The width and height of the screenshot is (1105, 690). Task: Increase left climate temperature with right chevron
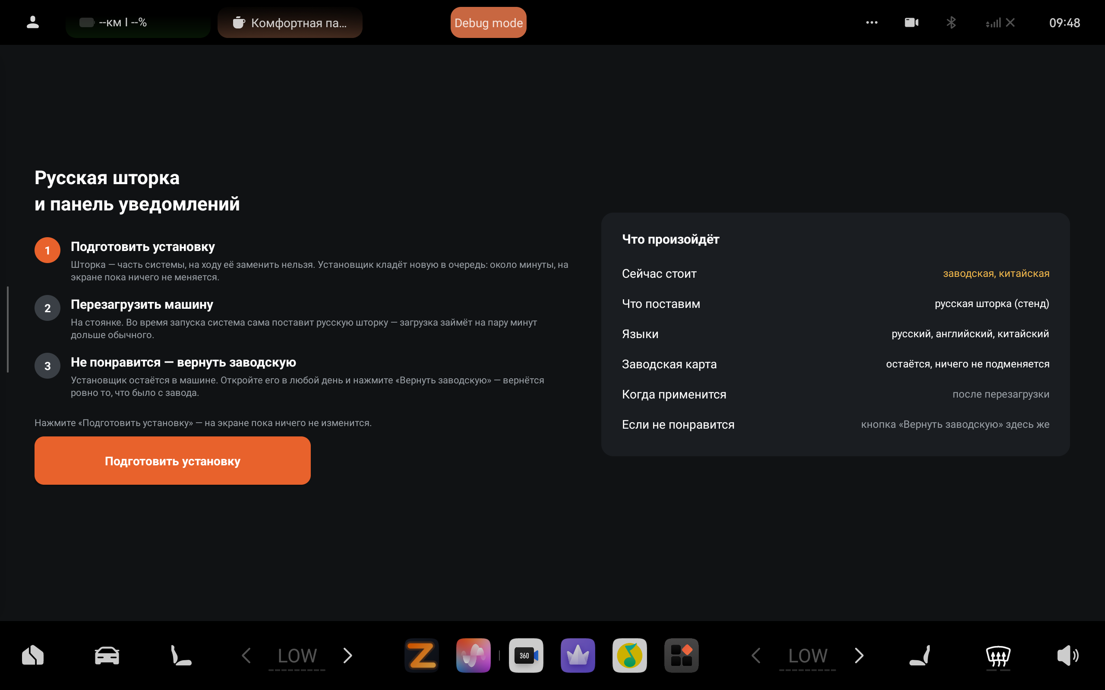click(348, 656)
